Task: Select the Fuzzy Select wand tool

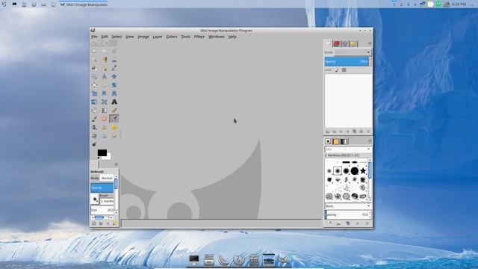Action: [95, 60]
